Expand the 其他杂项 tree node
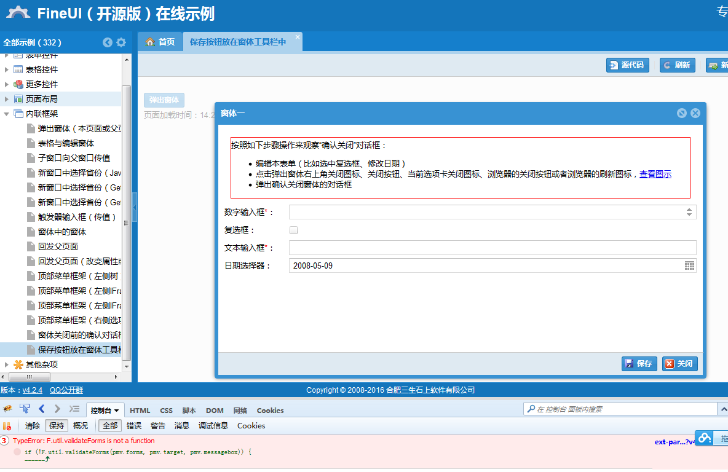The image size is (728, 472). click(7, 365)
